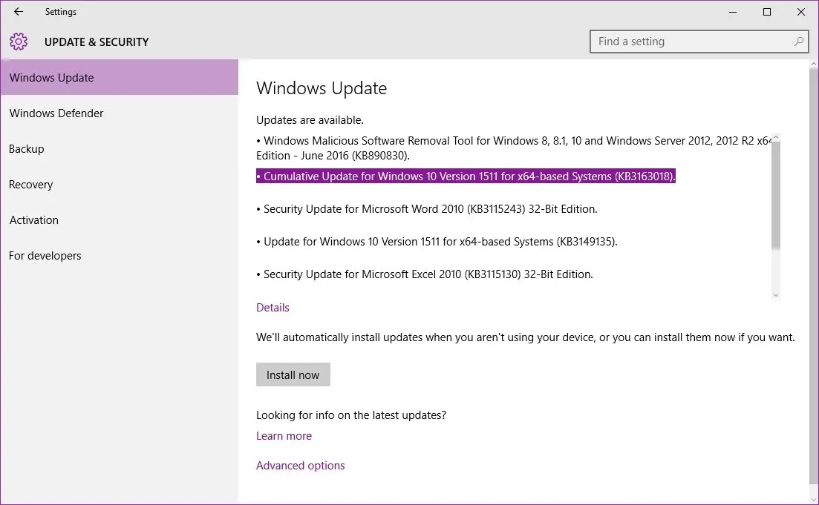
Task: Open Windows Defender section
Action: click(119, 113)
